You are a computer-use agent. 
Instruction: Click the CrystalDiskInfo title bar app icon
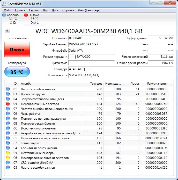[4, 4]
